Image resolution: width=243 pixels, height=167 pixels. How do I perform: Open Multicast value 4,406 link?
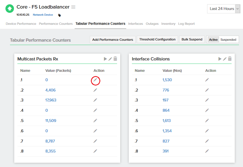tap(50, 90)
